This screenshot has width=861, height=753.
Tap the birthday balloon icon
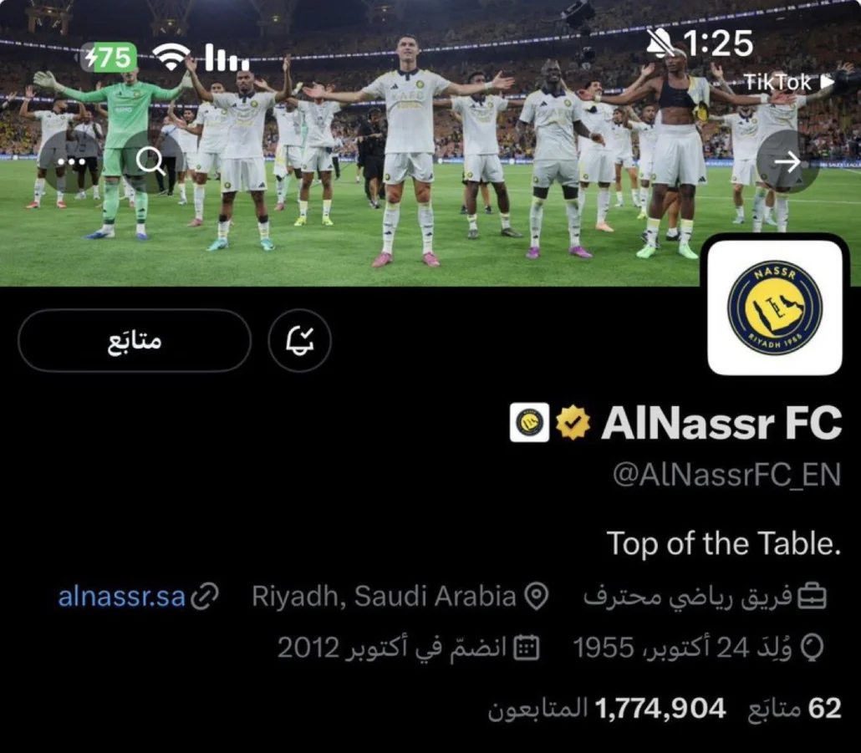click(x=813, y=649)
